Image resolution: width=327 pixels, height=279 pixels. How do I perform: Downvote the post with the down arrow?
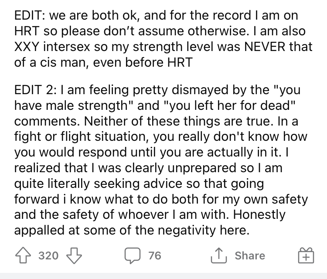(74, 255)
